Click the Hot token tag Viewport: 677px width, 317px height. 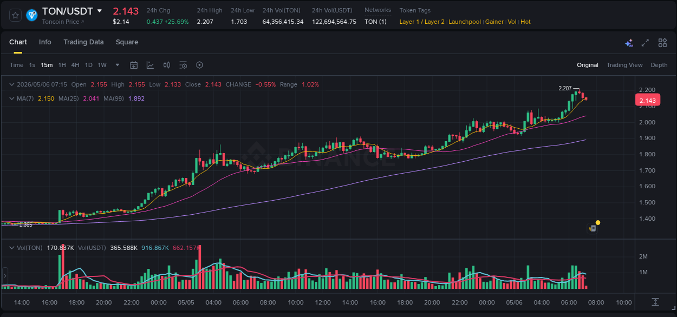[x=525, y=22]
